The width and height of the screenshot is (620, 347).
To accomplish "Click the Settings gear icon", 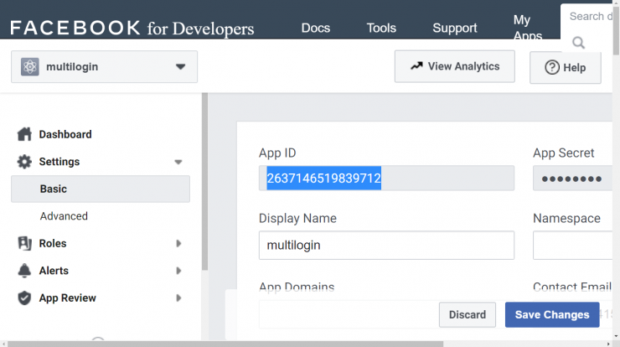I will (x=24, y=162).
